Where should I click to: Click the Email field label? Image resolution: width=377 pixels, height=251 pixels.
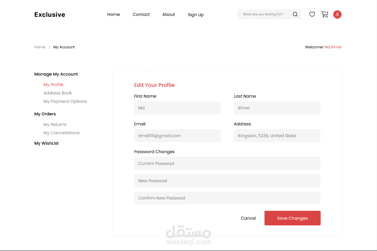coord(140,124)
